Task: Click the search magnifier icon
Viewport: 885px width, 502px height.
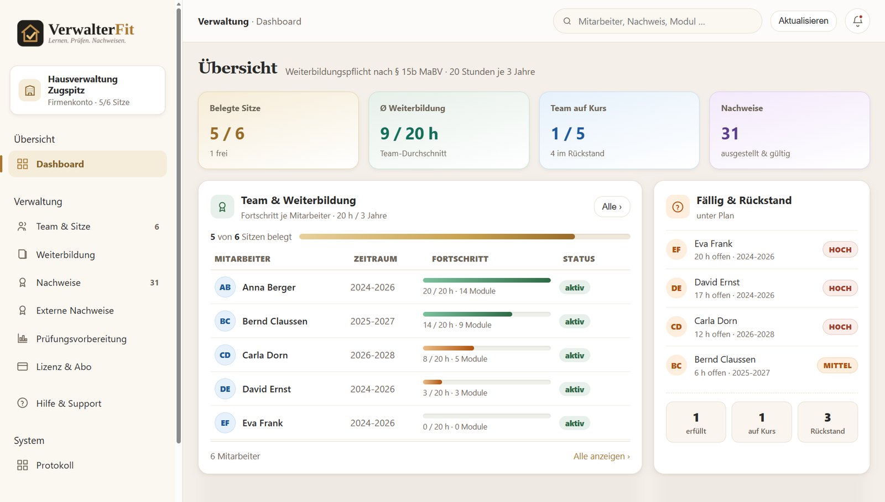Action: point(567,21)
